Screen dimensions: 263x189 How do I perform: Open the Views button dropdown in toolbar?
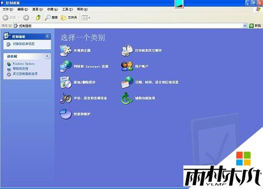click(x=86, y=17)
